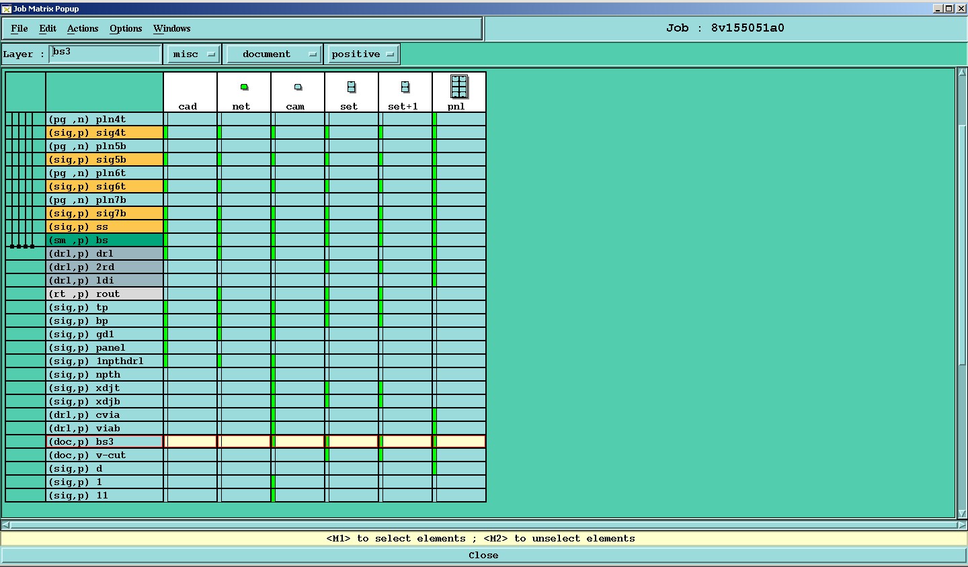Select the cam step column icon

pos(298,87)
